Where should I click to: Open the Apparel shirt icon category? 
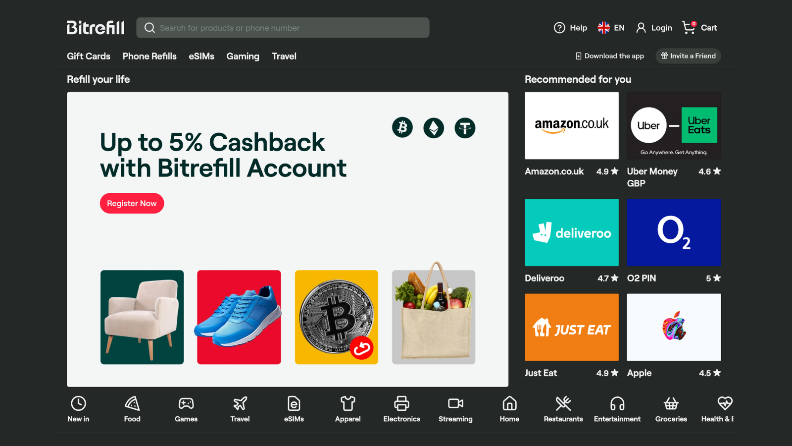[348, 403]
